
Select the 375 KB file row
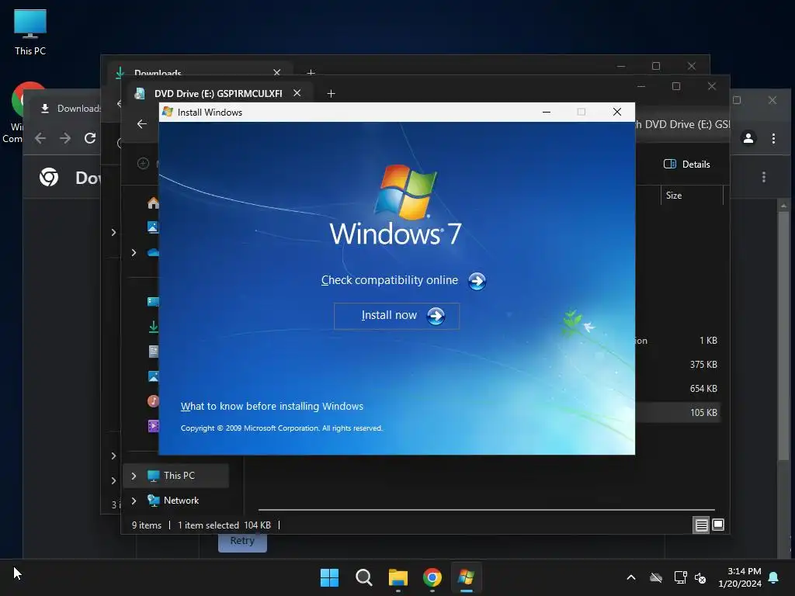[x=677, y=365]
